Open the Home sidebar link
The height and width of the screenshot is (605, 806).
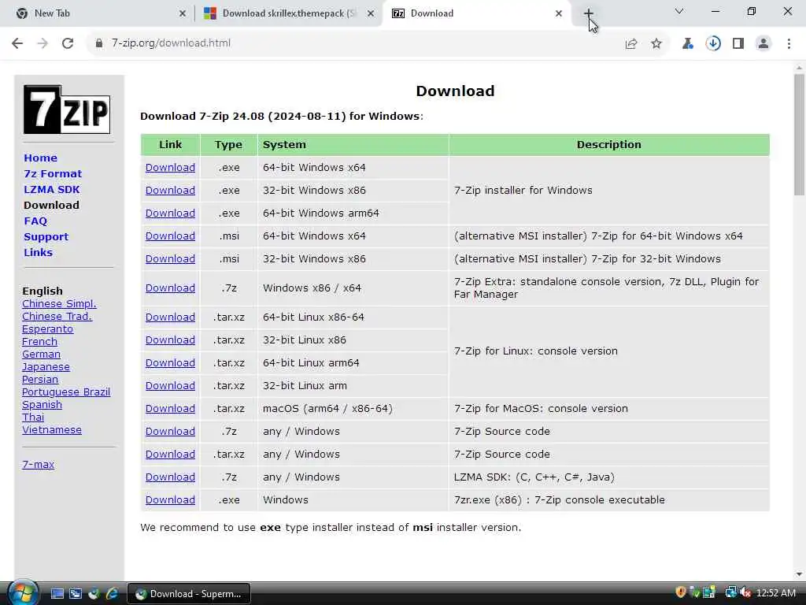point(41,158)
